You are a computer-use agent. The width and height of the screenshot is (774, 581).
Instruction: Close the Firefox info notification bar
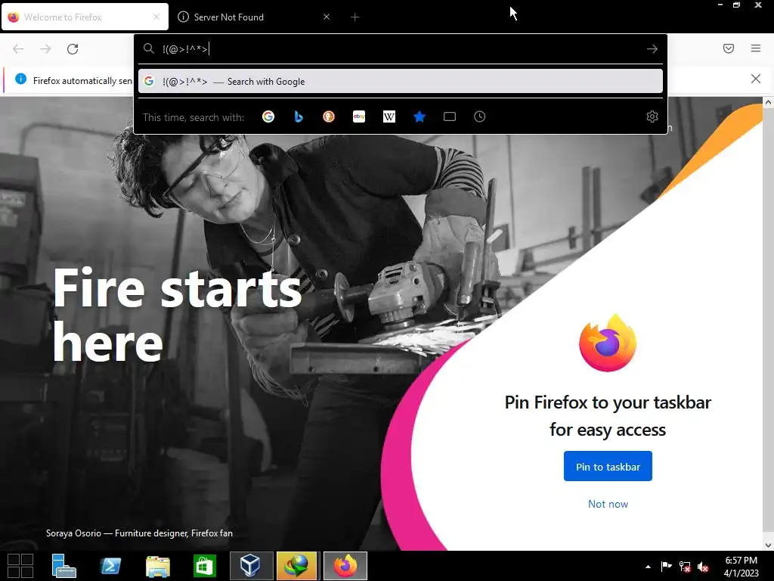tap(755, 79)
